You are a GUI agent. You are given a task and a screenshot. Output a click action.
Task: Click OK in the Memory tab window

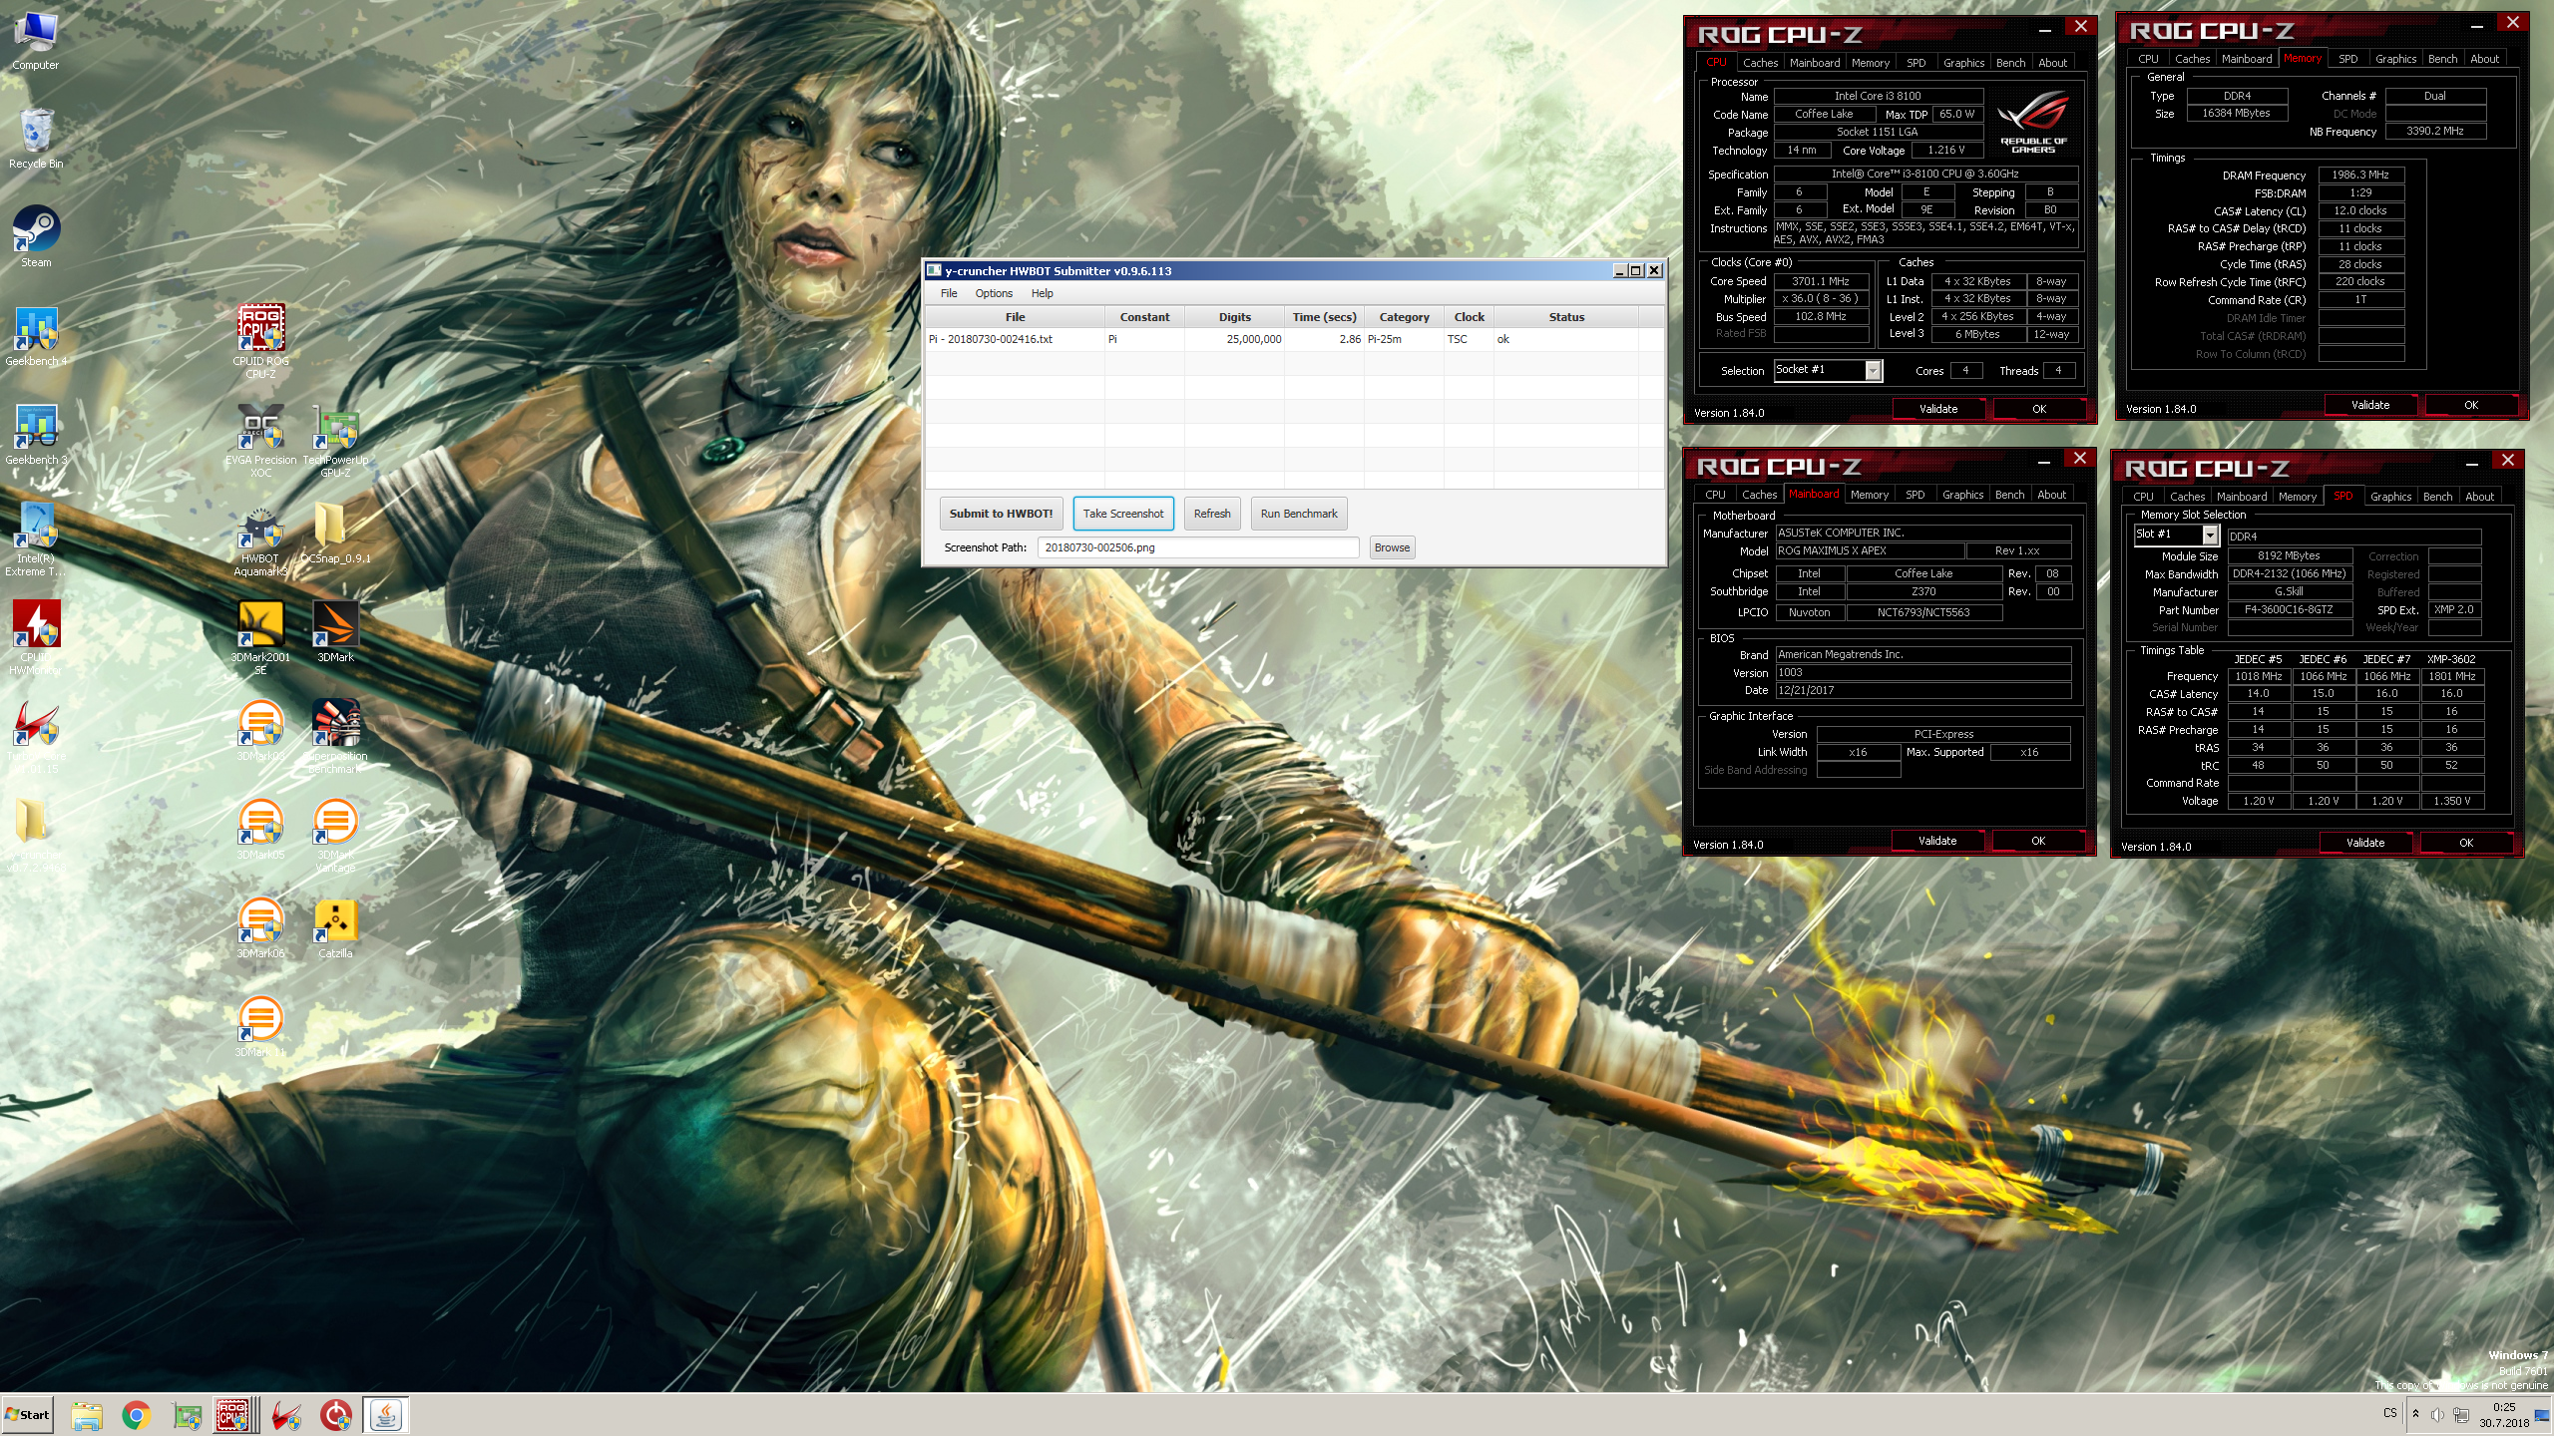[x=2471, y=405]
